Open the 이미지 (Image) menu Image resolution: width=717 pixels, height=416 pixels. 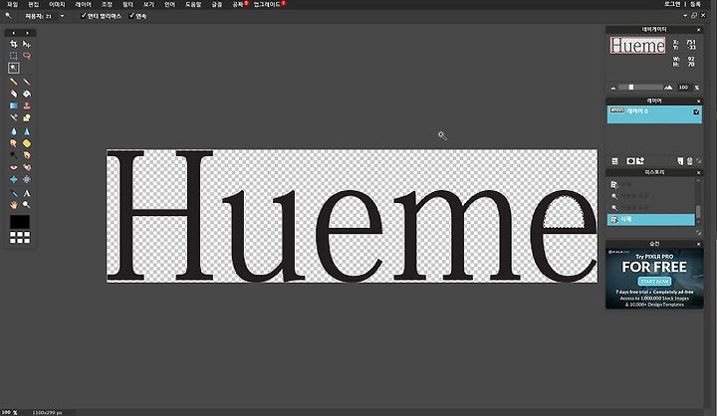click(57, 4)
